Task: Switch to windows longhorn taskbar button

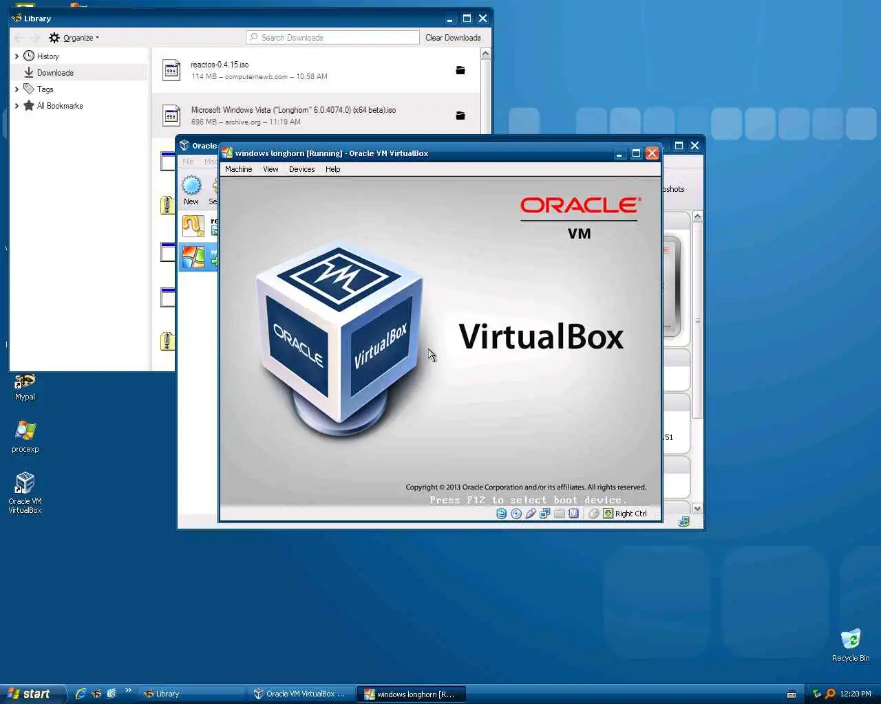Action: pyautogui.click(x=411, y=694)
